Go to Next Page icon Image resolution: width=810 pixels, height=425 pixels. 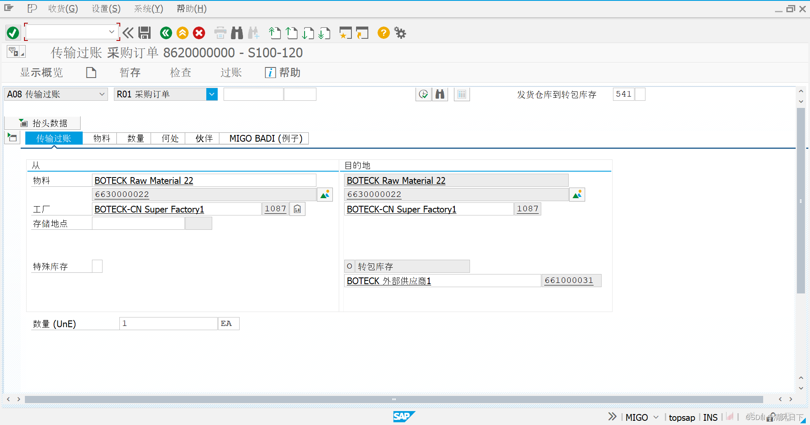[308, 32]
